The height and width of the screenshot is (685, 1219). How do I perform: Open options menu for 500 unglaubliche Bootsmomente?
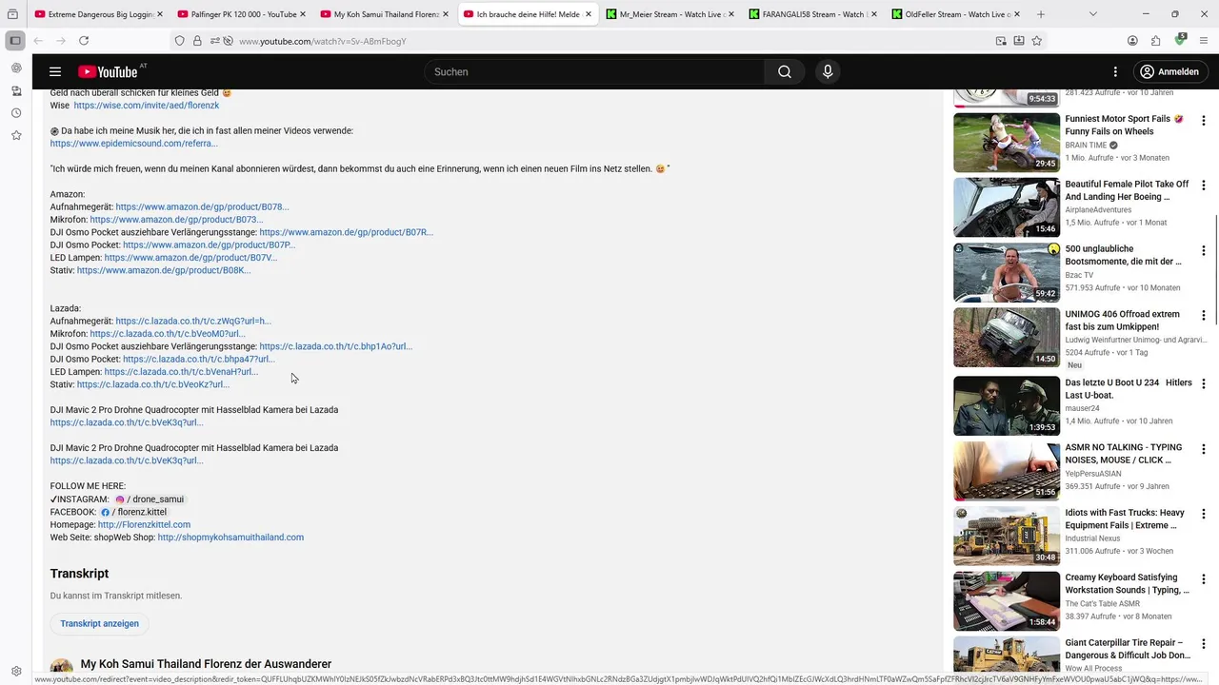point(1204,250)
